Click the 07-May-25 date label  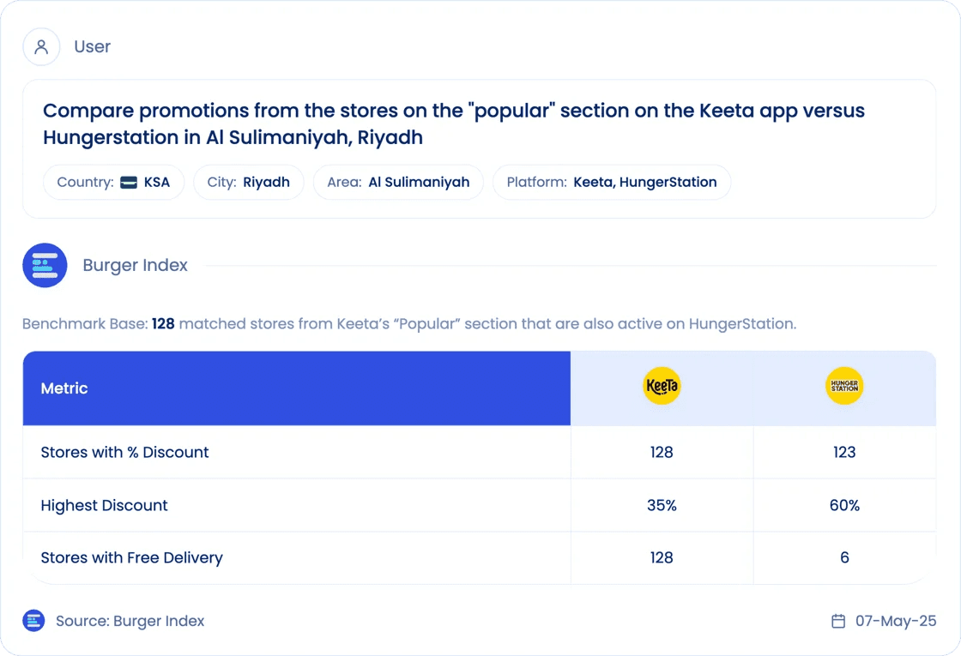point(896,621)
